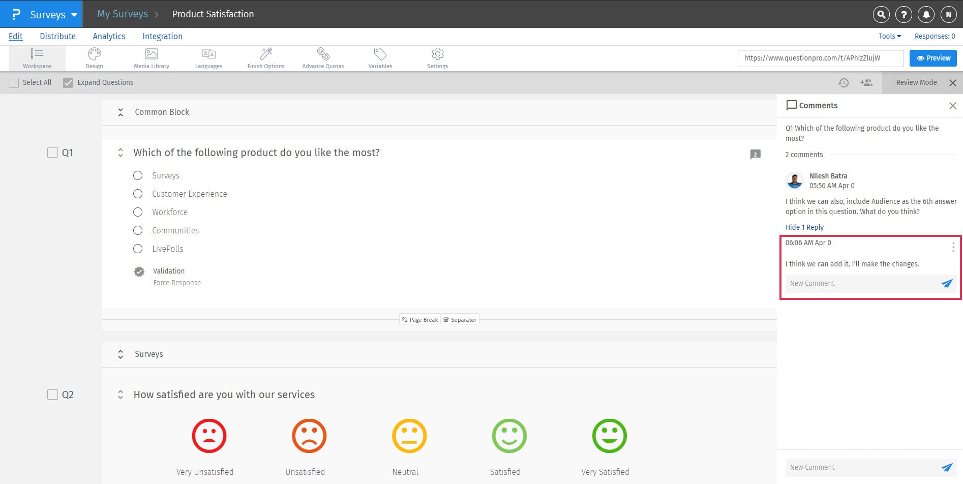The height and width of the screenshot is (484, 963).
Task: Collapse the Common Block section
Action: [121, 112]
